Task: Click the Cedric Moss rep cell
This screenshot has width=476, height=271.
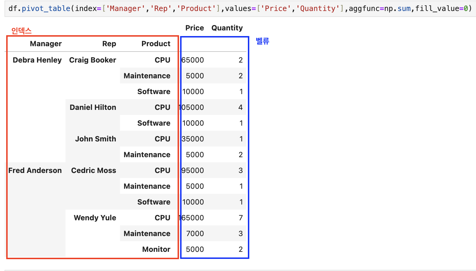Action: click(93, 170)
